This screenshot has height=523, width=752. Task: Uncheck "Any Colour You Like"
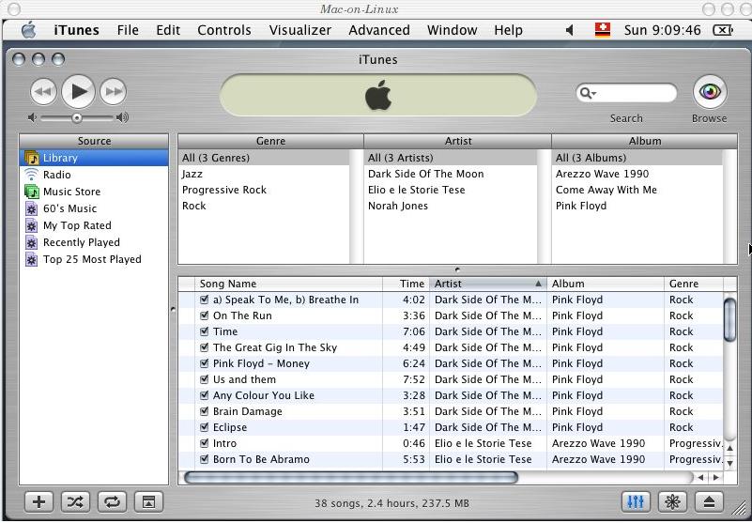(205, 395)
